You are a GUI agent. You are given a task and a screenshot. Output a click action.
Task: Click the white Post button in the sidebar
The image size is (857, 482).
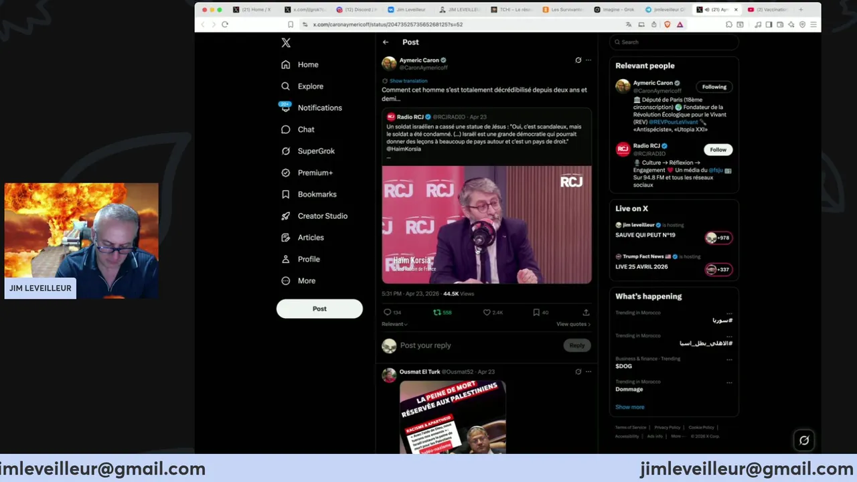tap(319, 309)
